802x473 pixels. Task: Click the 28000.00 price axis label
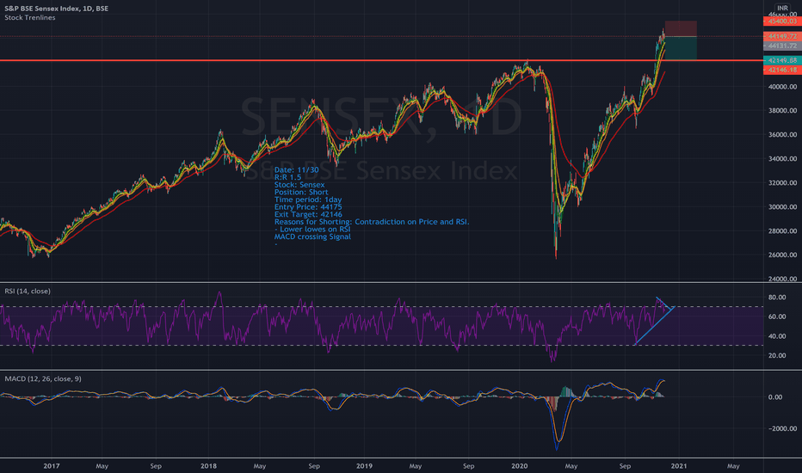click(782, 230)
